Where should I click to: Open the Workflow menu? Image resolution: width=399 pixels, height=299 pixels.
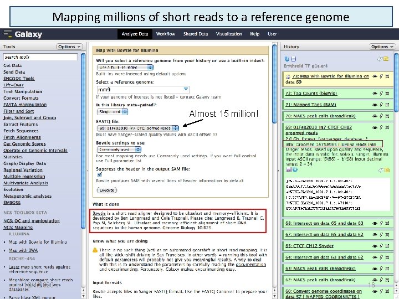coord(165,34)
